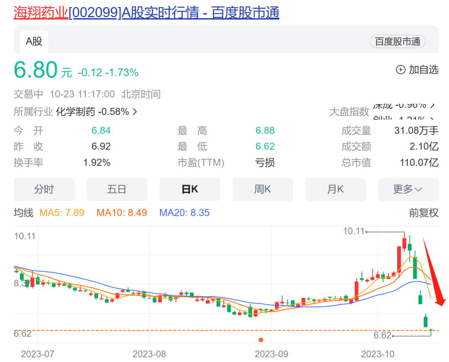Click the 最低 value 6.62
This screenshot has height=362, width=449.
pos(265,146)
